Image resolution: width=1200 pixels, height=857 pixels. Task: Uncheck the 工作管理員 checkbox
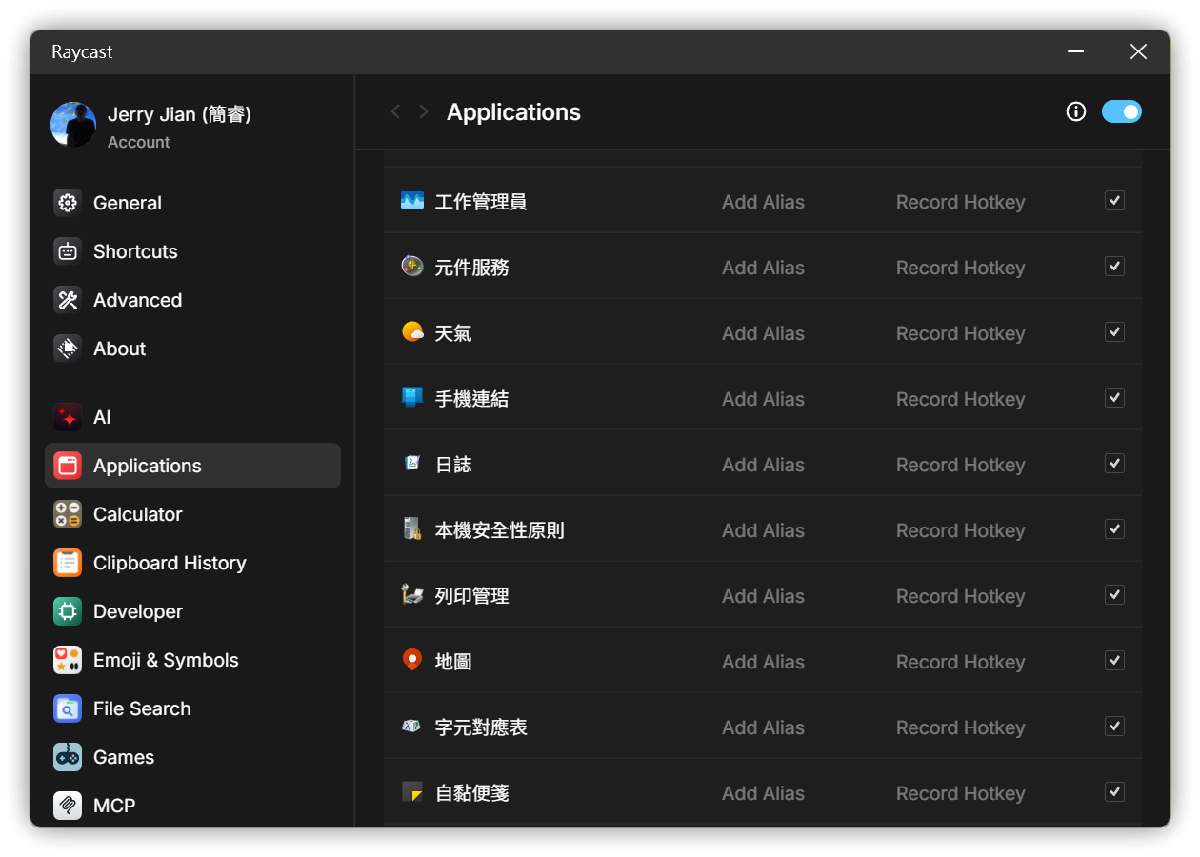(x=1114, y=201)
